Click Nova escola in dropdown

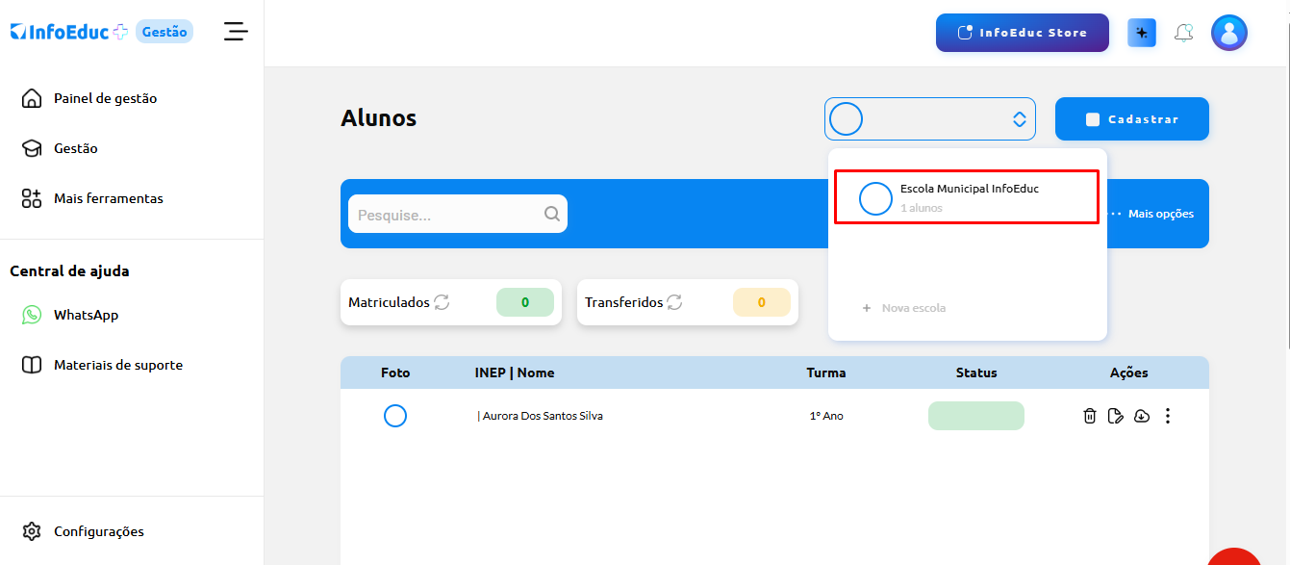(x=904, y=308)
